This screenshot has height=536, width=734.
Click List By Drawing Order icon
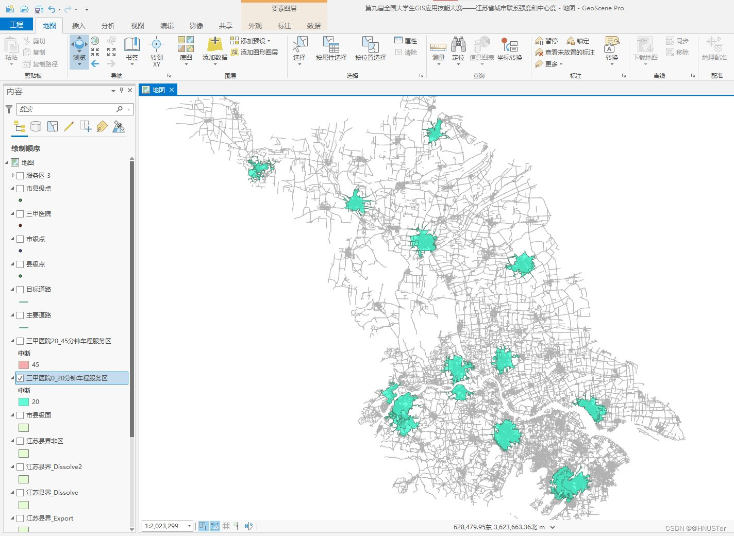(20, 126)
